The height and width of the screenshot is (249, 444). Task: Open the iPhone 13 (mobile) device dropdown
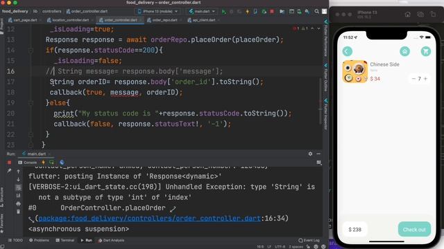157,12
